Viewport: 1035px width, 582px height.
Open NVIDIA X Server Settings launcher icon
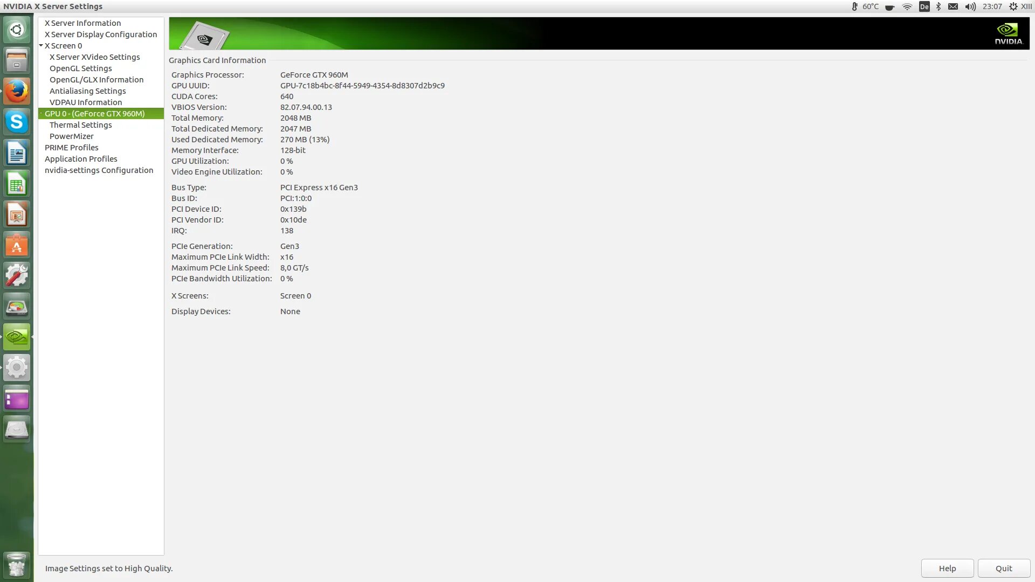17,337
